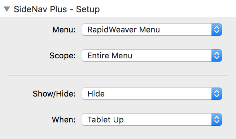Click the blue arrows on the When popup
This screenshot has width=236, height=139.
tap(217, 120)
